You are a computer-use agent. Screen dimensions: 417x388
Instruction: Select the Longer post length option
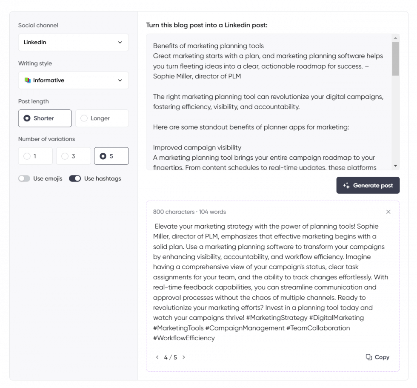102,118
